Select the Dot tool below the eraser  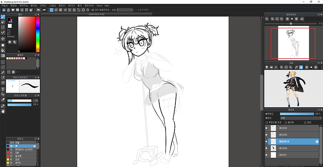pyautogui.click(x=3, y=27)
